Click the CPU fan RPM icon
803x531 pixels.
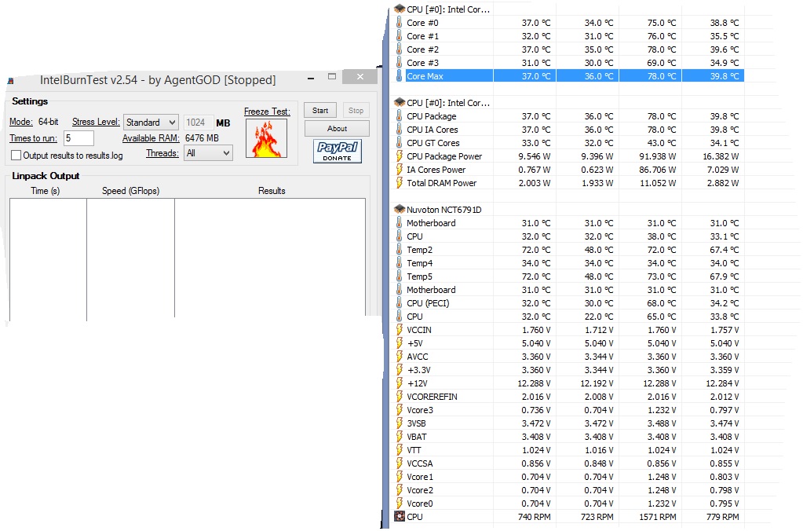400,516
